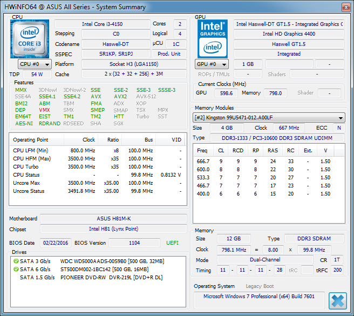Click the 666.7 frequency memory timing row
The width and height of the screenshot is (354, 316).
coord(269,162)
